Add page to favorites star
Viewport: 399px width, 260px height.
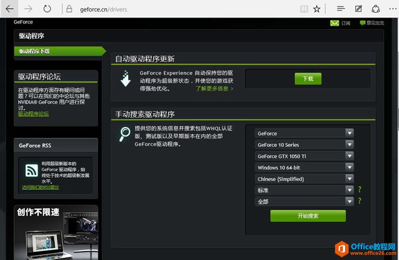(x=317, y=9)
